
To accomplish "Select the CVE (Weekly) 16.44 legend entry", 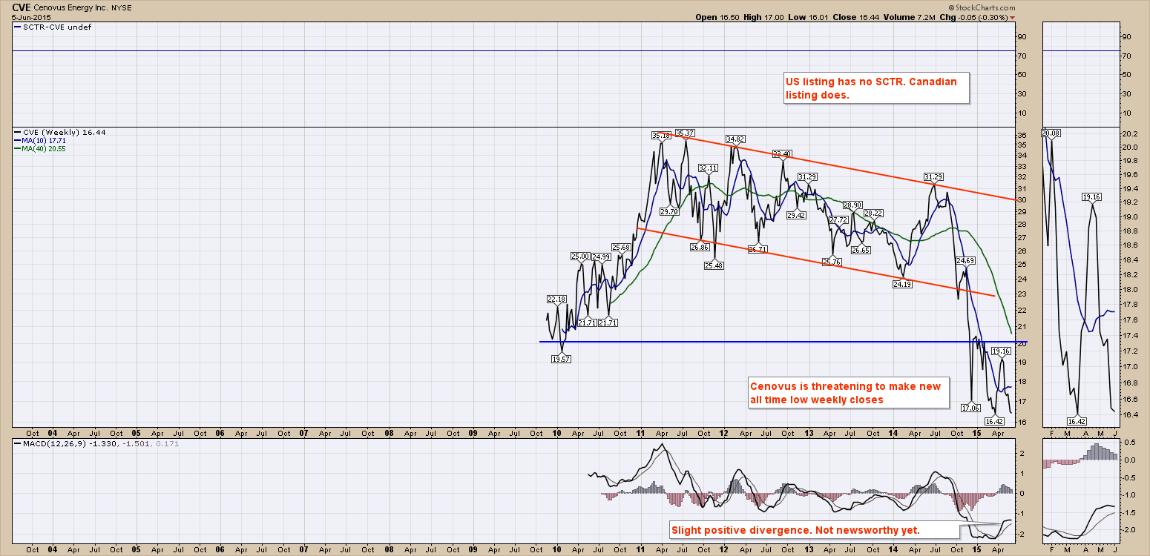I will tap(61, 132).
